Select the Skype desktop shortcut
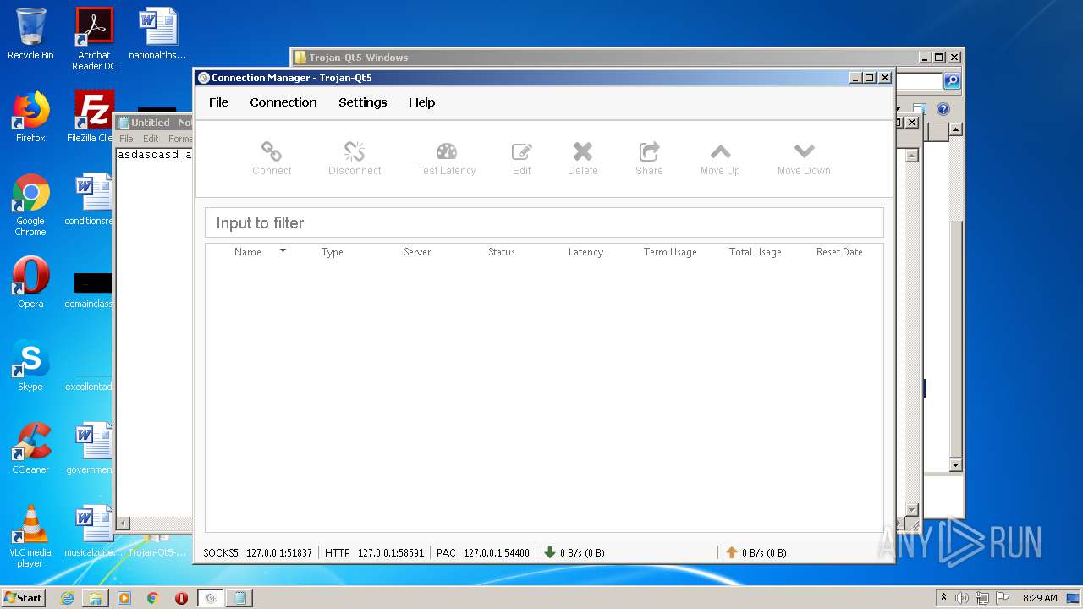The width and height of the screenshot is (1083, 609). [x=30, y=365]
